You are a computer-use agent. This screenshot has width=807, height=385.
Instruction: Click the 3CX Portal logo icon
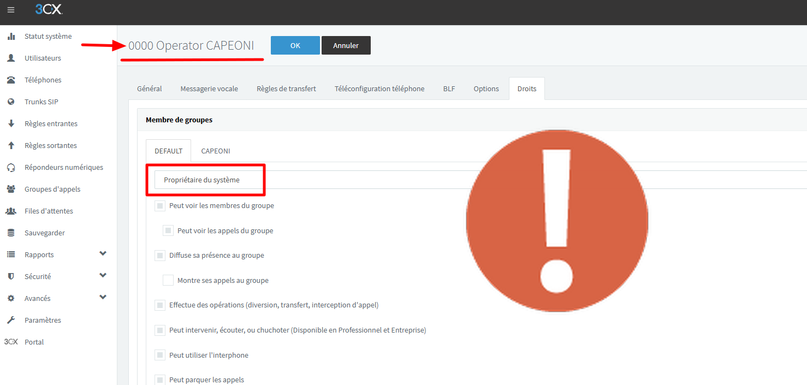click(11, 342)
